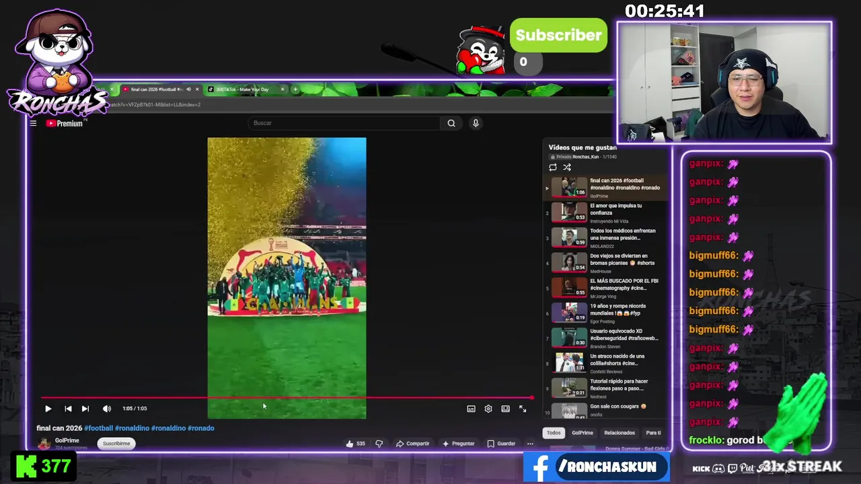861x484 pixels.
Task: Click the Facebook /RONCHASKUN overlay banner
Action: (597, 467)
